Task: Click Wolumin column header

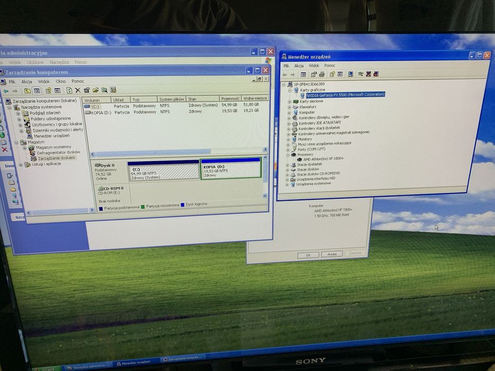Action: [97, 100]
